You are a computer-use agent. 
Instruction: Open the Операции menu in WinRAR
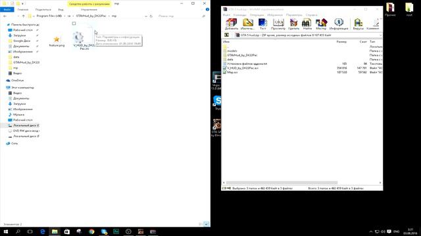point(257,15)
